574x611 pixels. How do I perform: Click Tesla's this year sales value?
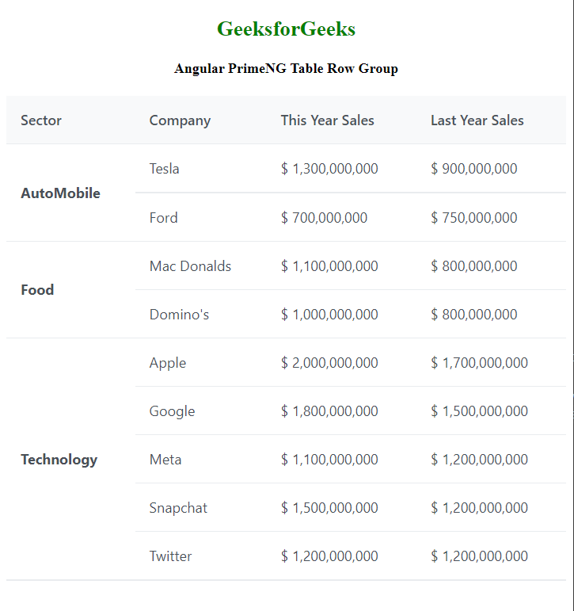coord(329,169)
